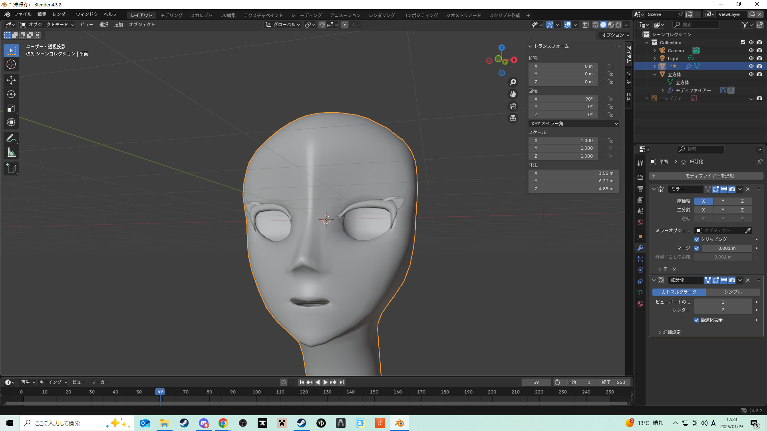Select the Rotate tool in the left toolbar

(x=11, y=94)
